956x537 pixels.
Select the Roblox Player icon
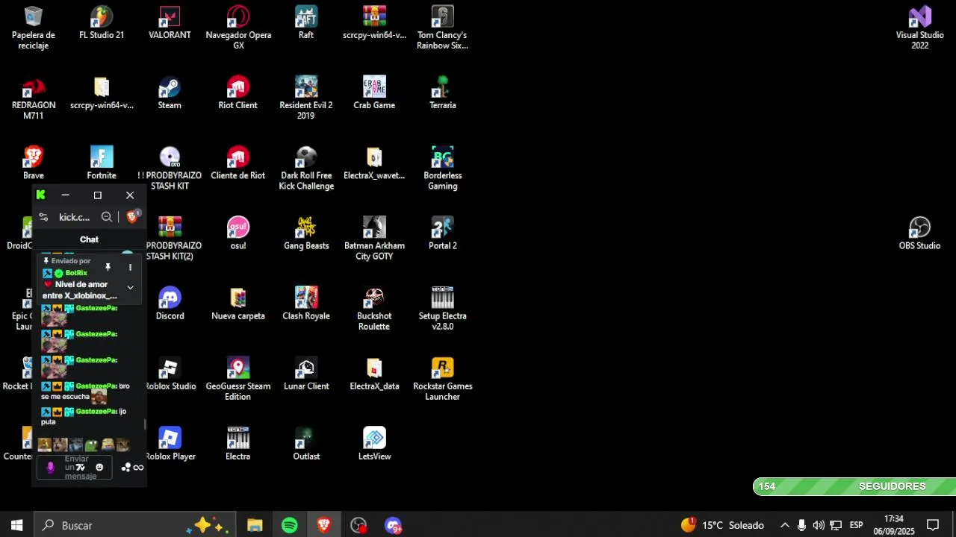170,444
